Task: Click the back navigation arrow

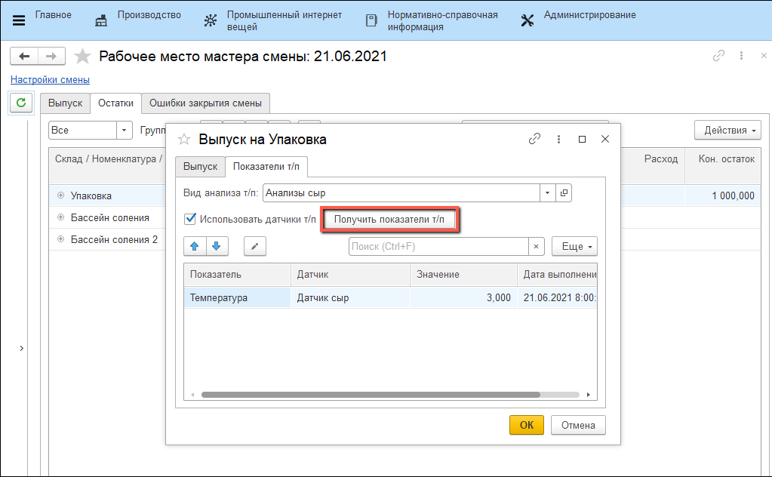Action: pos(24,57)
